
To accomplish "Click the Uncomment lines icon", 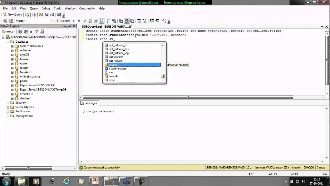I will 145,21.
